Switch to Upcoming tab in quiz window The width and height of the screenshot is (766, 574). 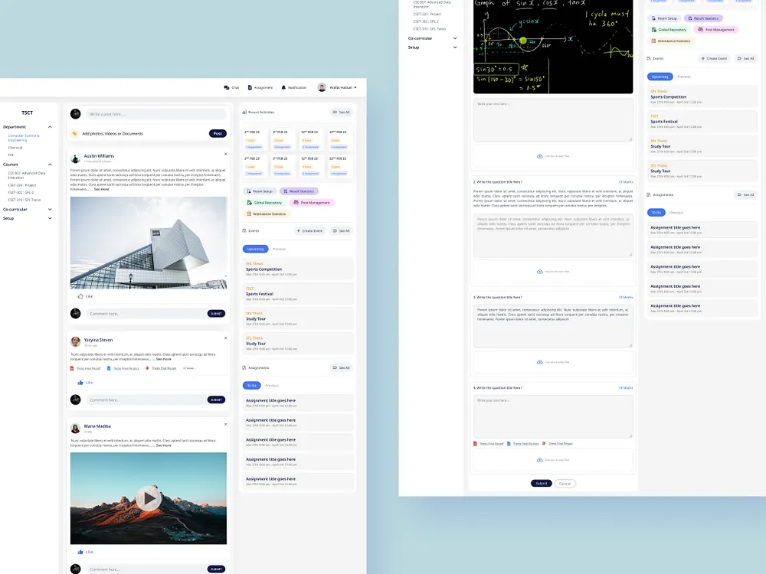660,77
